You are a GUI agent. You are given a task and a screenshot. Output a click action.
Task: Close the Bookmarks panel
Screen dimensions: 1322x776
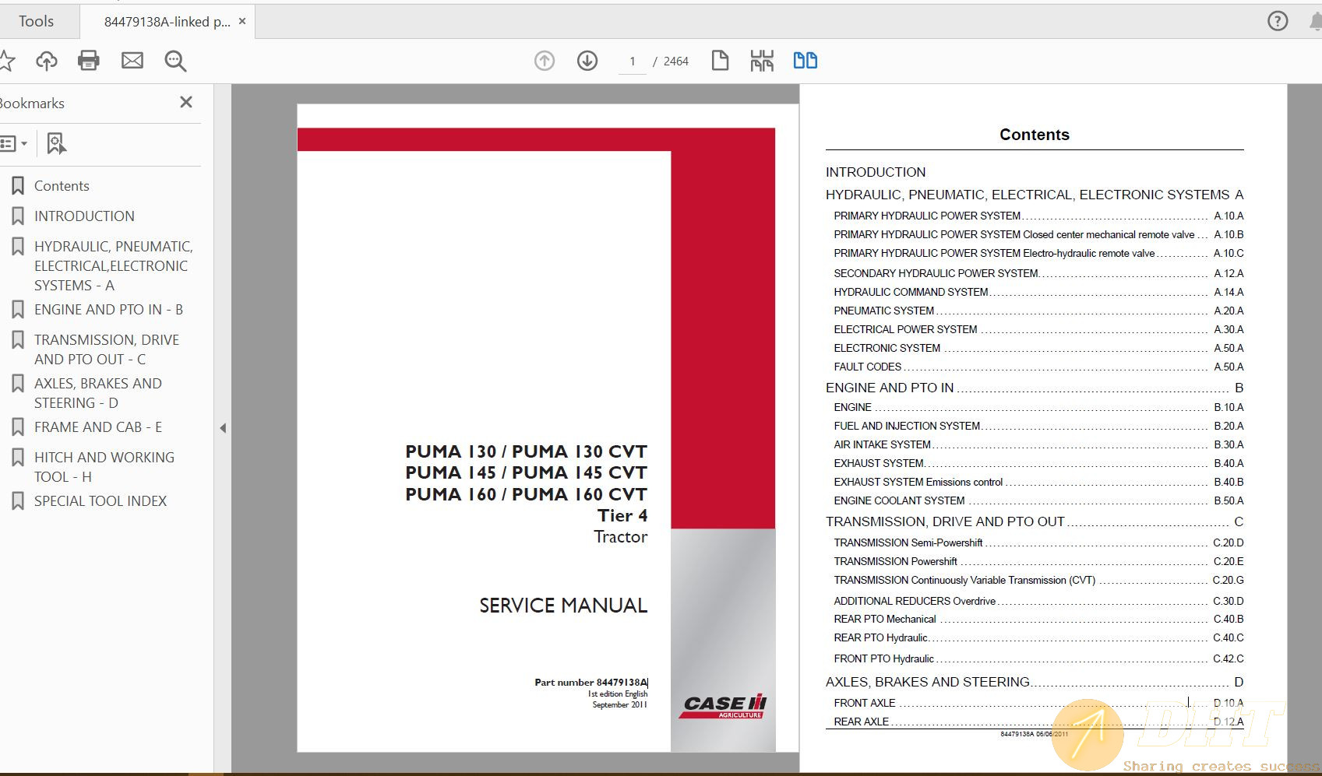[186, 102]
